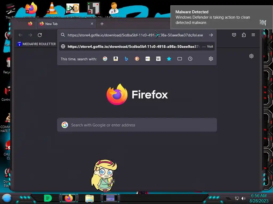Close the New Tab tab

point(92,24)
